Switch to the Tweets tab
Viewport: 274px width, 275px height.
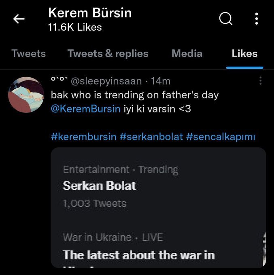click(x=29, y=53)
